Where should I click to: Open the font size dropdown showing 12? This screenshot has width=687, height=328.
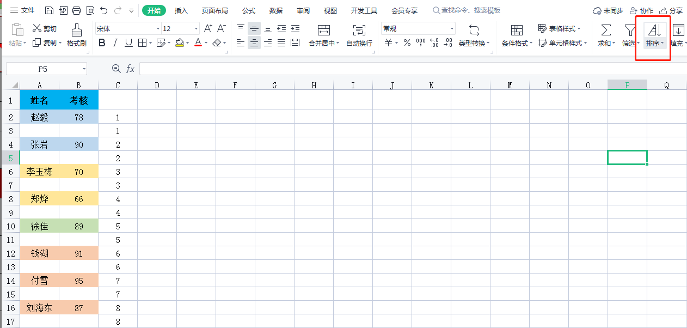pyautogui.click(x=196, y=29)
